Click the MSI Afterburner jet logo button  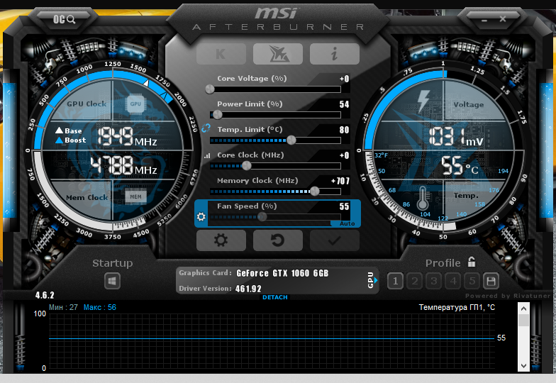[278, 54]
